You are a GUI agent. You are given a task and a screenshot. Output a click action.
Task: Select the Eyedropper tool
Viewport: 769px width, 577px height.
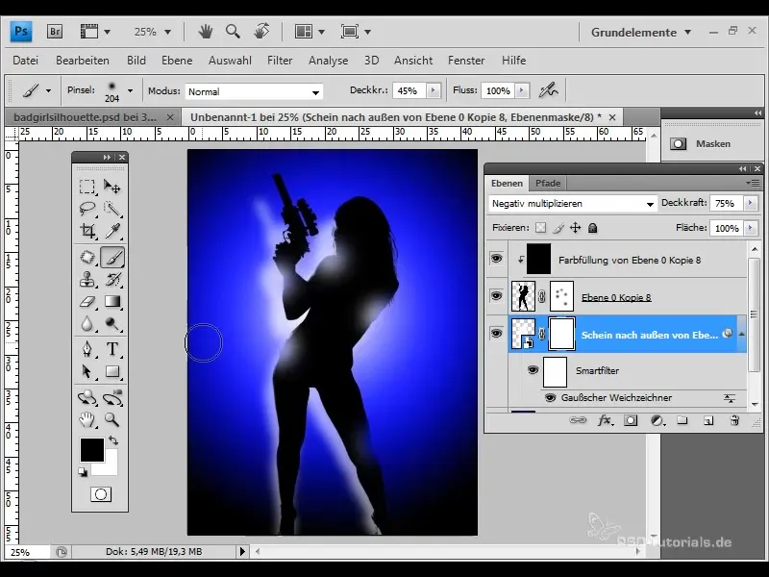[x=112, y=231]
